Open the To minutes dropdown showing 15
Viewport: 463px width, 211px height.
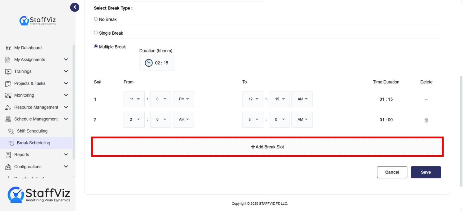tap(279, 99)
